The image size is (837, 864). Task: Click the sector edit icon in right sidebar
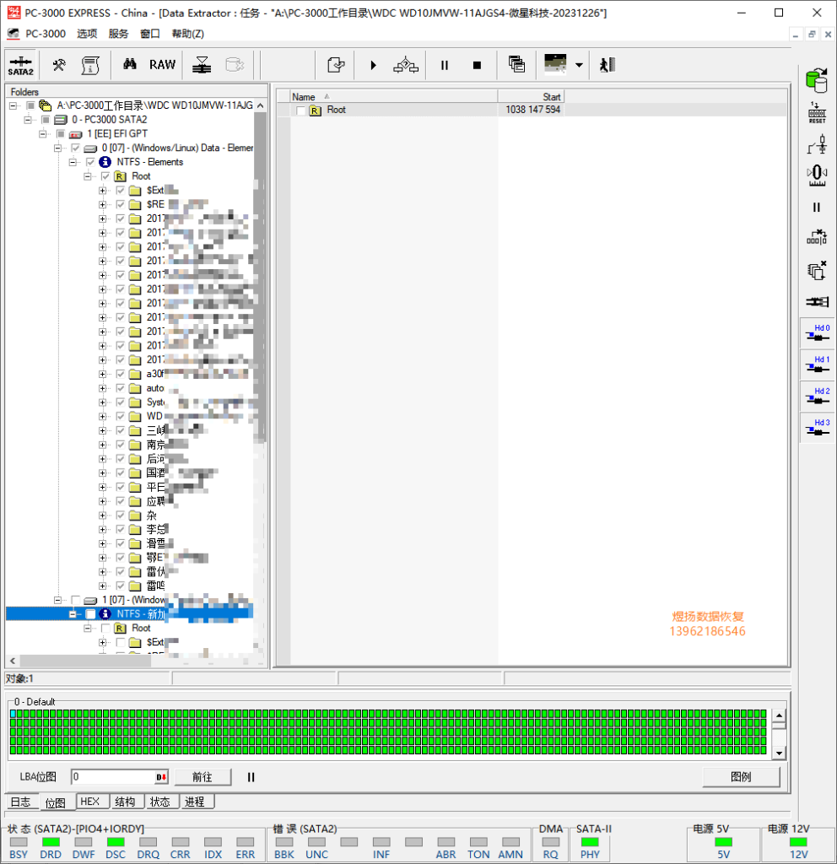817,237
